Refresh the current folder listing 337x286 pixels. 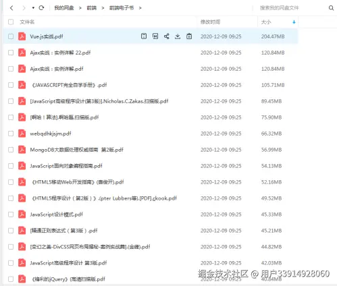pos(41,8)
